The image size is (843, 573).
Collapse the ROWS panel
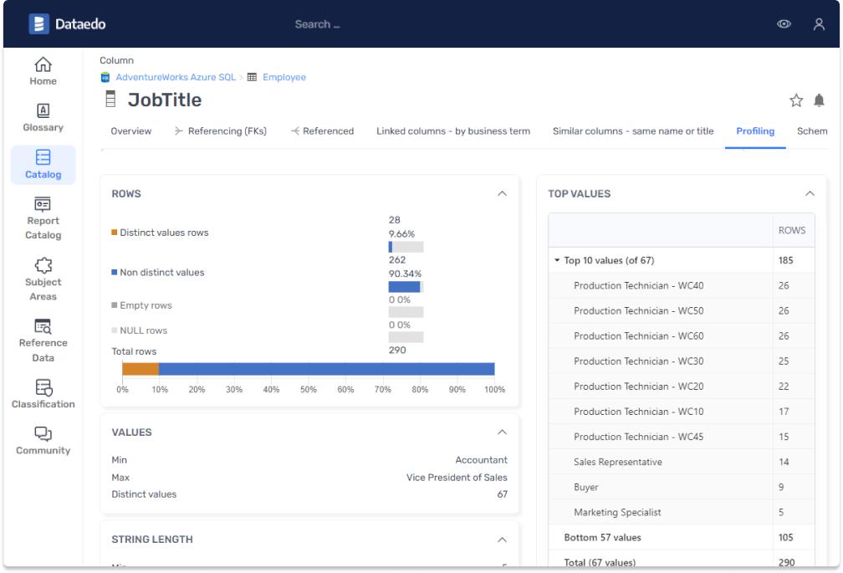pos(502,193)
